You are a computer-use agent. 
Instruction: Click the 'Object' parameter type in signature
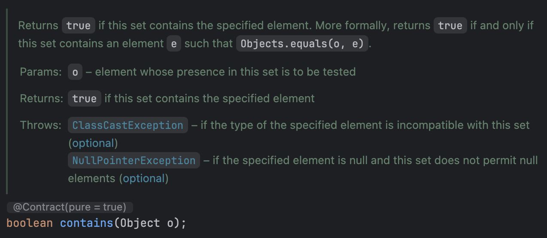(x=139, y=223)
